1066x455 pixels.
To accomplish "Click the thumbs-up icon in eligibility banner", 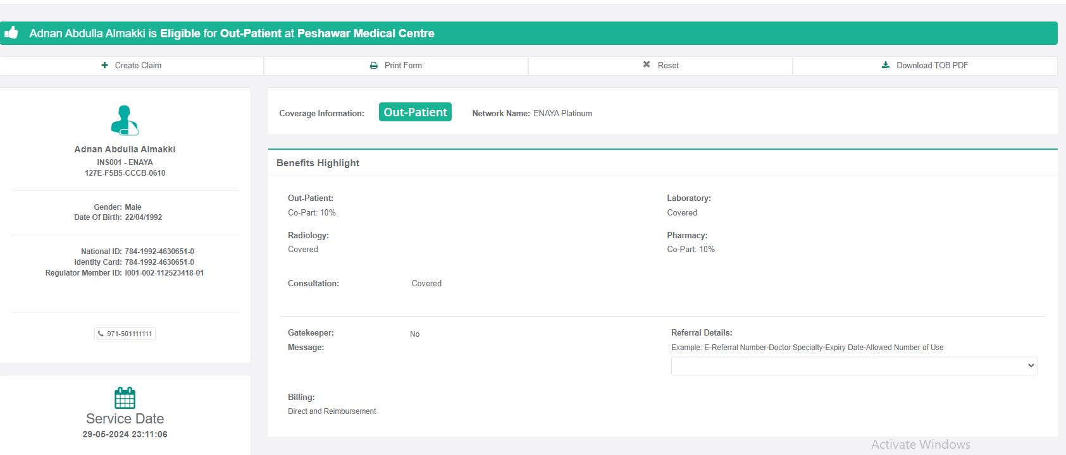I will [11, 33].
